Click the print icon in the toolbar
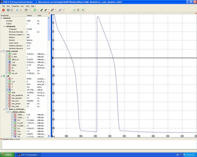The image size is (197, 157). pyautogui.click(x=11, y=10)
